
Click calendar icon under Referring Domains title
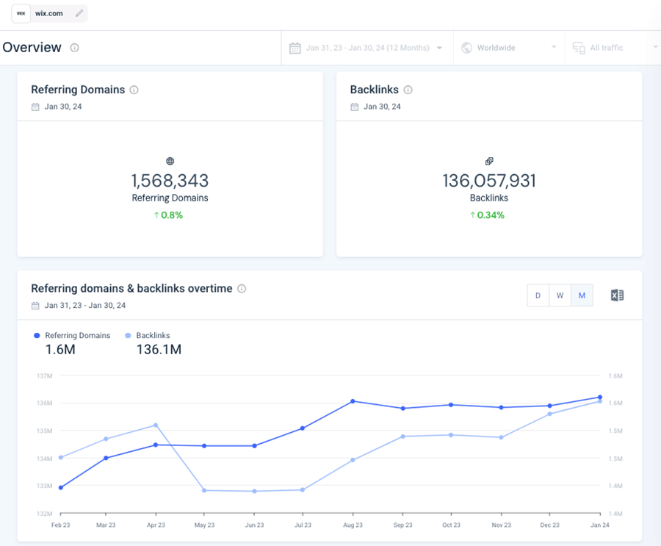click(35, 107)
